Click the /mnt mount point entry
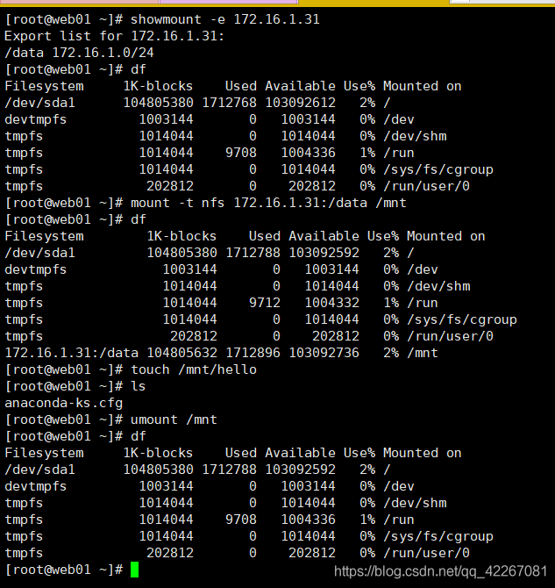555x588 pixels. pyautogui.click(x=423, y=353)
